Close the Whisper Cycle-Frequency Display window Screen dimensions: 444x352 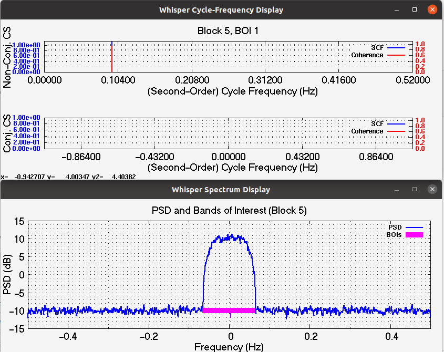click(x=432, y=9)
